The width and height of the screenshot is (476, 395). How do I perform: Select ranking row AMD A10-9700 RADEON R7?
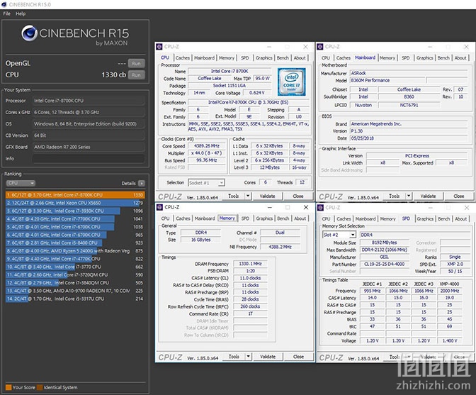(x=75, y=291)
